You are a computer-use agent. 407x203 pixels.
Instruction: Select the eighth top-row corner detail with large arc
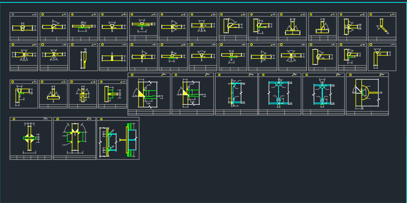[233, 27]
